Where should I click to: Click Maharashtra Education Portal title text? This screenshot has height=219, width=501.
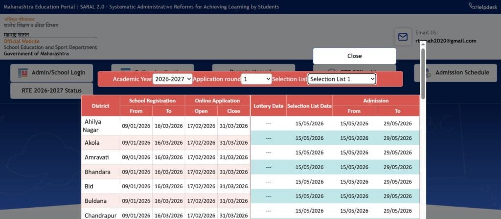[x=141, y=7]
